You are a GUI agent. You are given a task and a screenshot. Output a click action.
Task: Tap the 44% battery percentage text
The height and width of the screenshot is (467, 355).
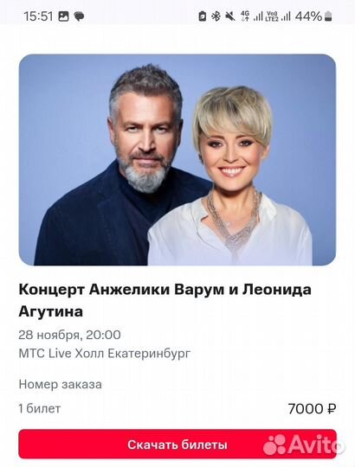[308, 16]
